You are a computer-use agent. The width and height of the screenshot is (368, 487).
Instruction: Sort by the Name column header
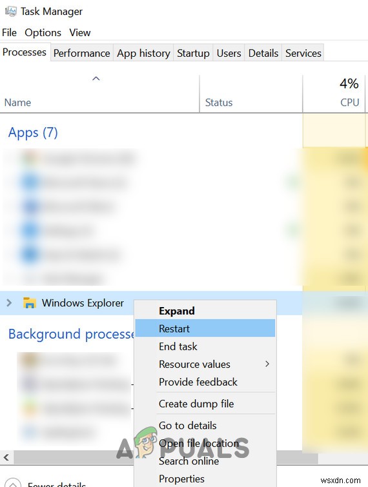click(x=99, y=94)
